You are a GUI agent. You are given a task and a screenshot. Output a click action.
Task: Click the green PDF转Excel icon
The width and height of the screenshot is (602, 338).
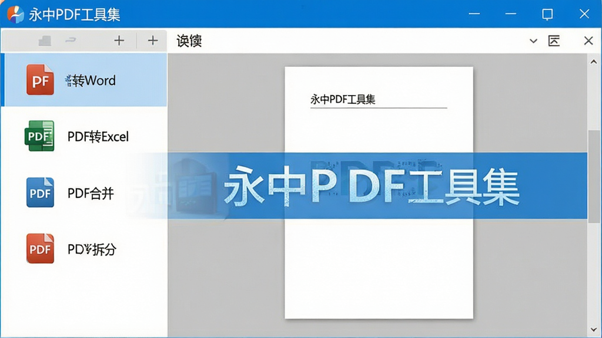click(x=39, y=136)
